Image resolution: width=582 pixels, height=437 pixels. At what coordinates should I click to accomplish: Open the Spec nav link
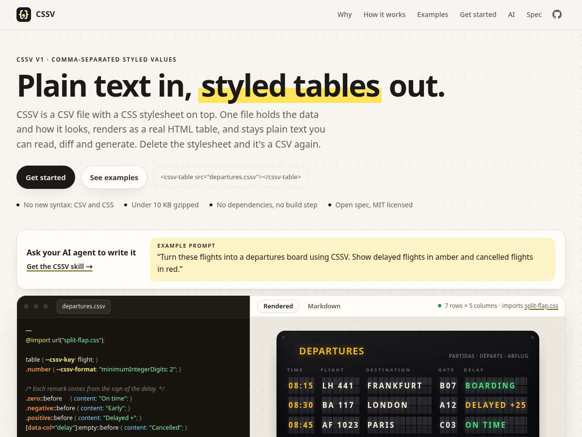pos(534,15)
